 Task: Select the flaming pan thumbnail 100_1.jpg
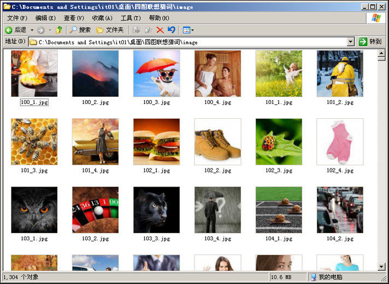coord(34,73)
